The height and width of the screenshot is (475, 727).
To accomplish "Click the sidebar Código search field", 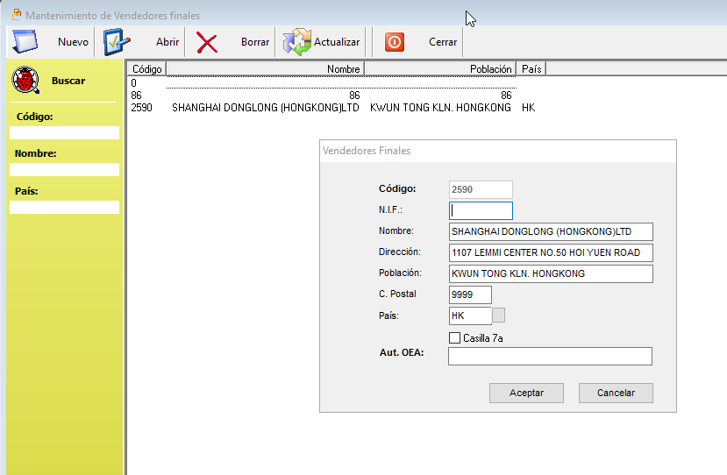I will [x=64, y=133].
